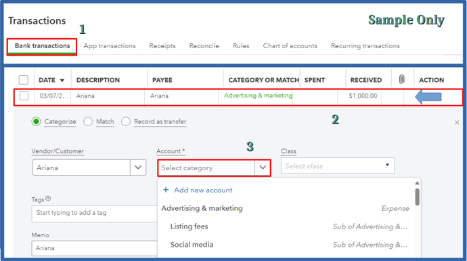Click the 03/07 date cell
Screen dimensions: 467x261
pyautogui.click(x=54, y=96)
